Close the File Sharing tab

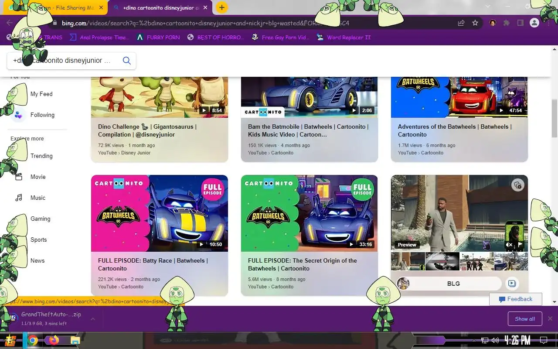[x=101, y=8]
